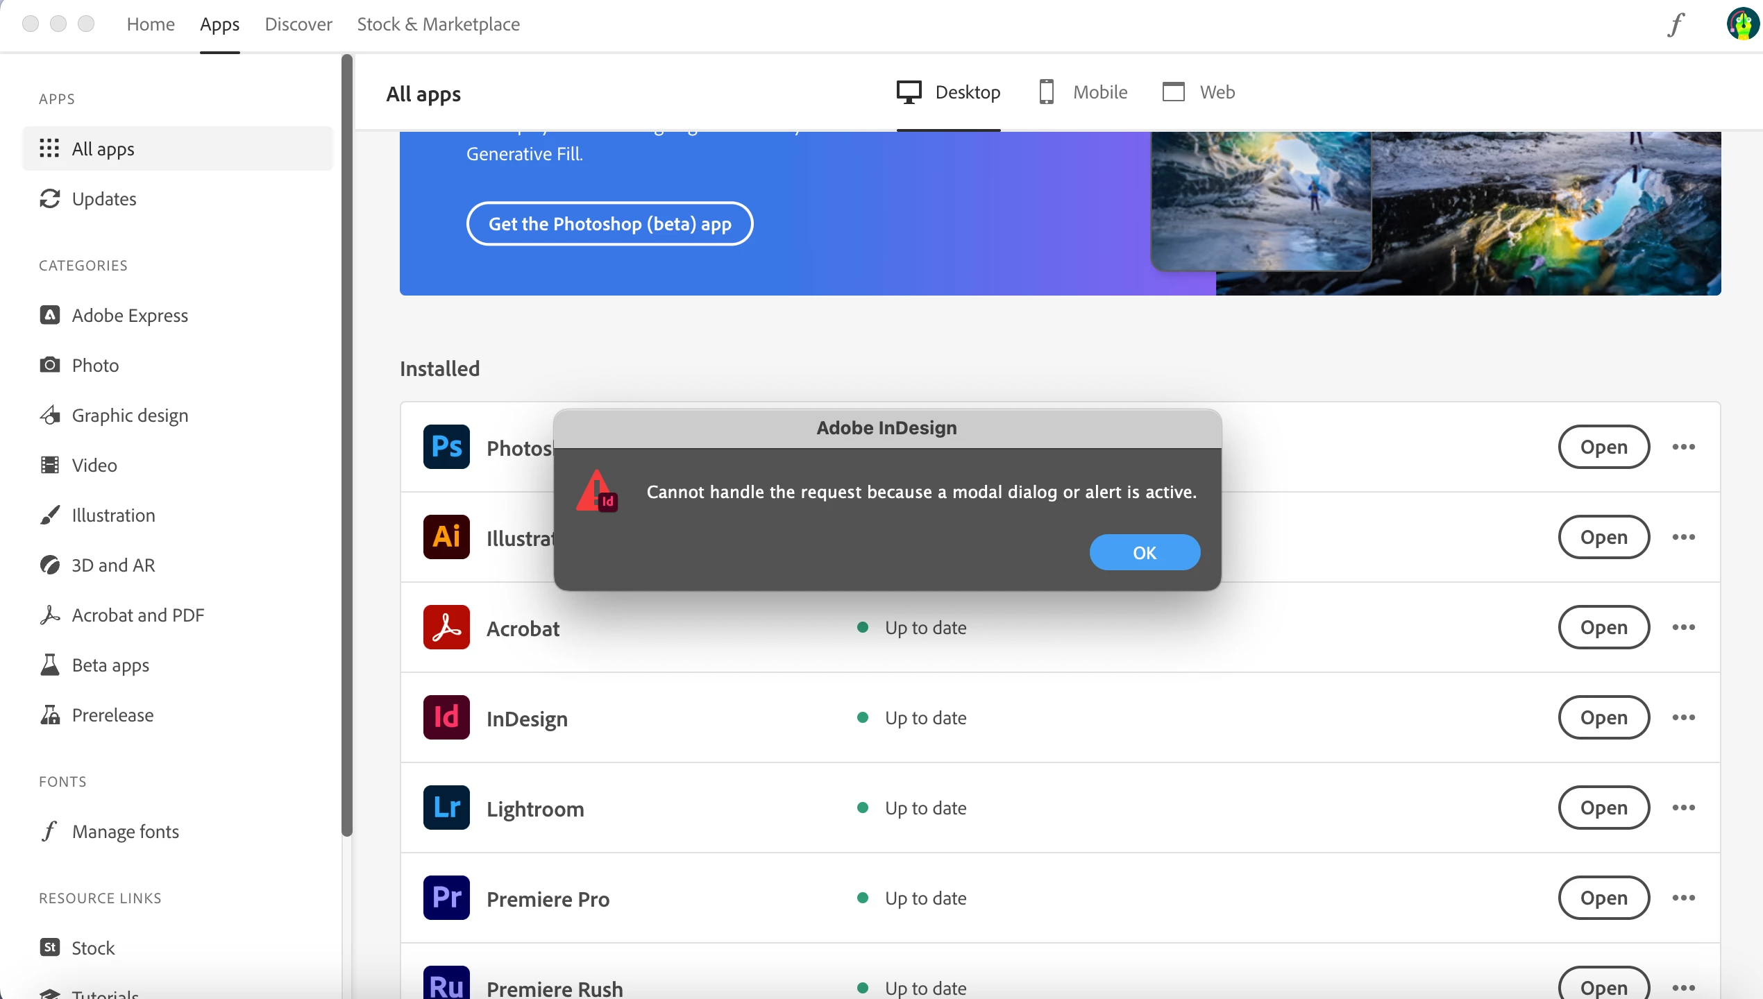Open more options menu for InDesign
The height and width of the screenshot is (999, 1763).
point(1683,717)
